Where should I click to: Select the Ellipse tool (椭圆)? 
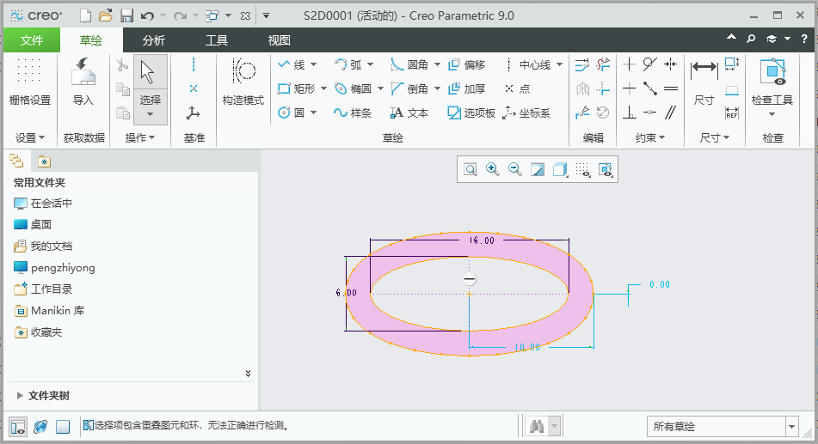(x=353, y=88)
